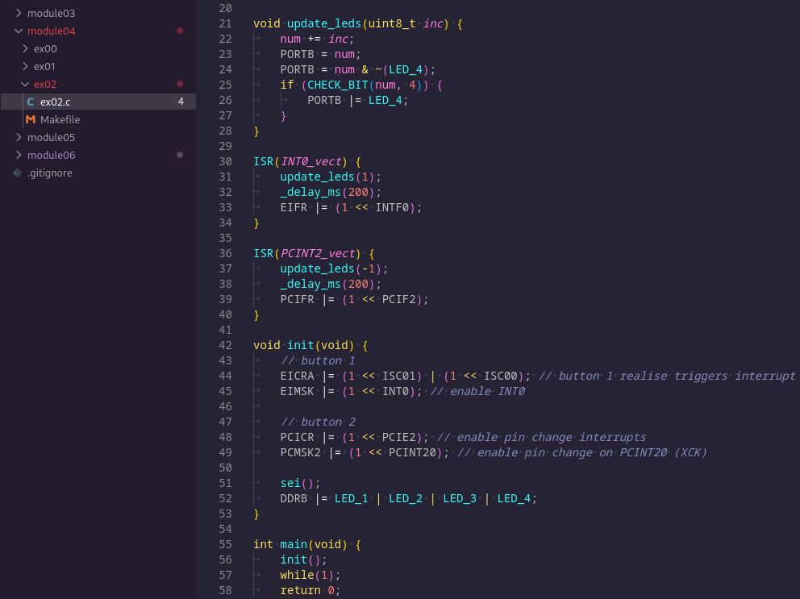Screen dimensions: 800x599
Task: Click PCIF2 on line 39
Action: [399, 299]
